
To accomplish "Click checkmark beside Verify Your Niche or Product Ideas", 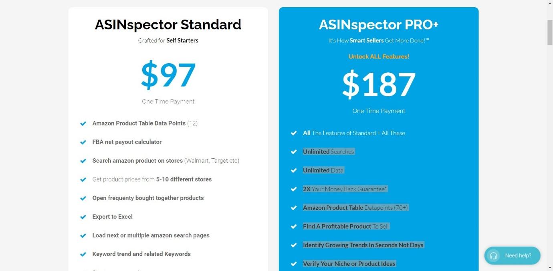I will click(x=294, y=264).
